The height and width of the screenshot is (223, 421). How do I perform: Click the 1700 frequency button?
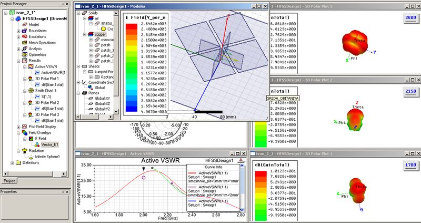click(410, 165)
